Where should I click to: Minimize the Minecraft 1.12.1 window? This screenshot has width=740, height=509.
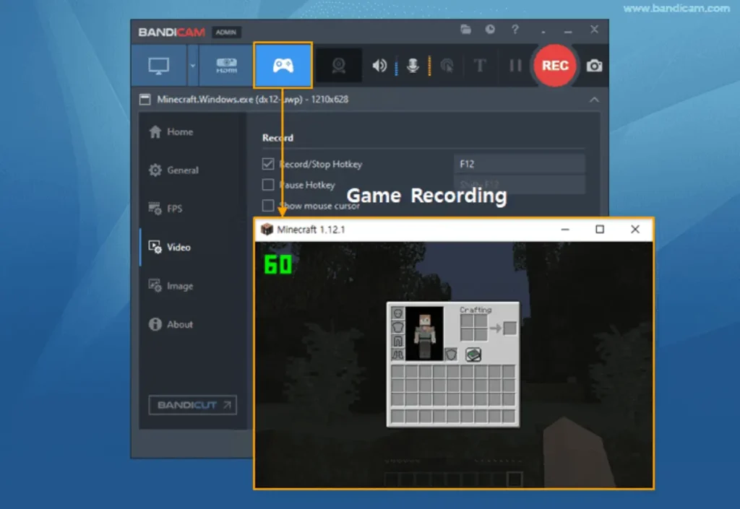tap(565, 230)
